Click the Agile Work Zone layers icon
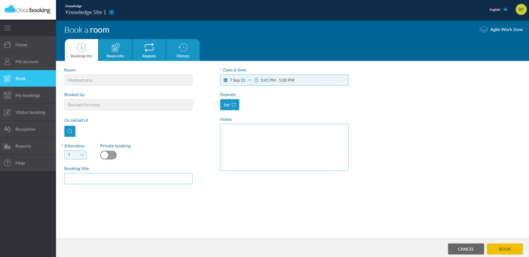This screenshot has height=257, width=529. coord(484,29)
